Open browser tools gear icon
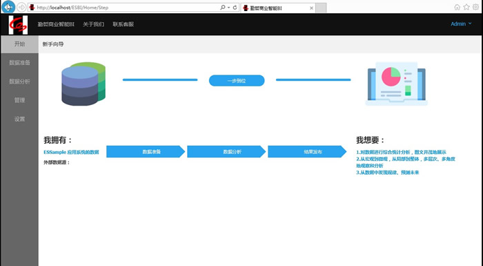The height and width of the screenshot is (266, 483). click(x=475, y=7)
